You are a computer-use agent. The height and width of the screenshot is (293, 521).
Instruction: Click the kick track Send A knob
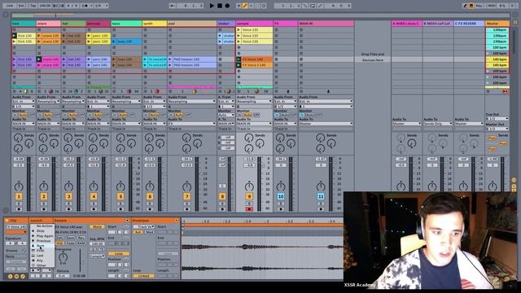point(18,138)
